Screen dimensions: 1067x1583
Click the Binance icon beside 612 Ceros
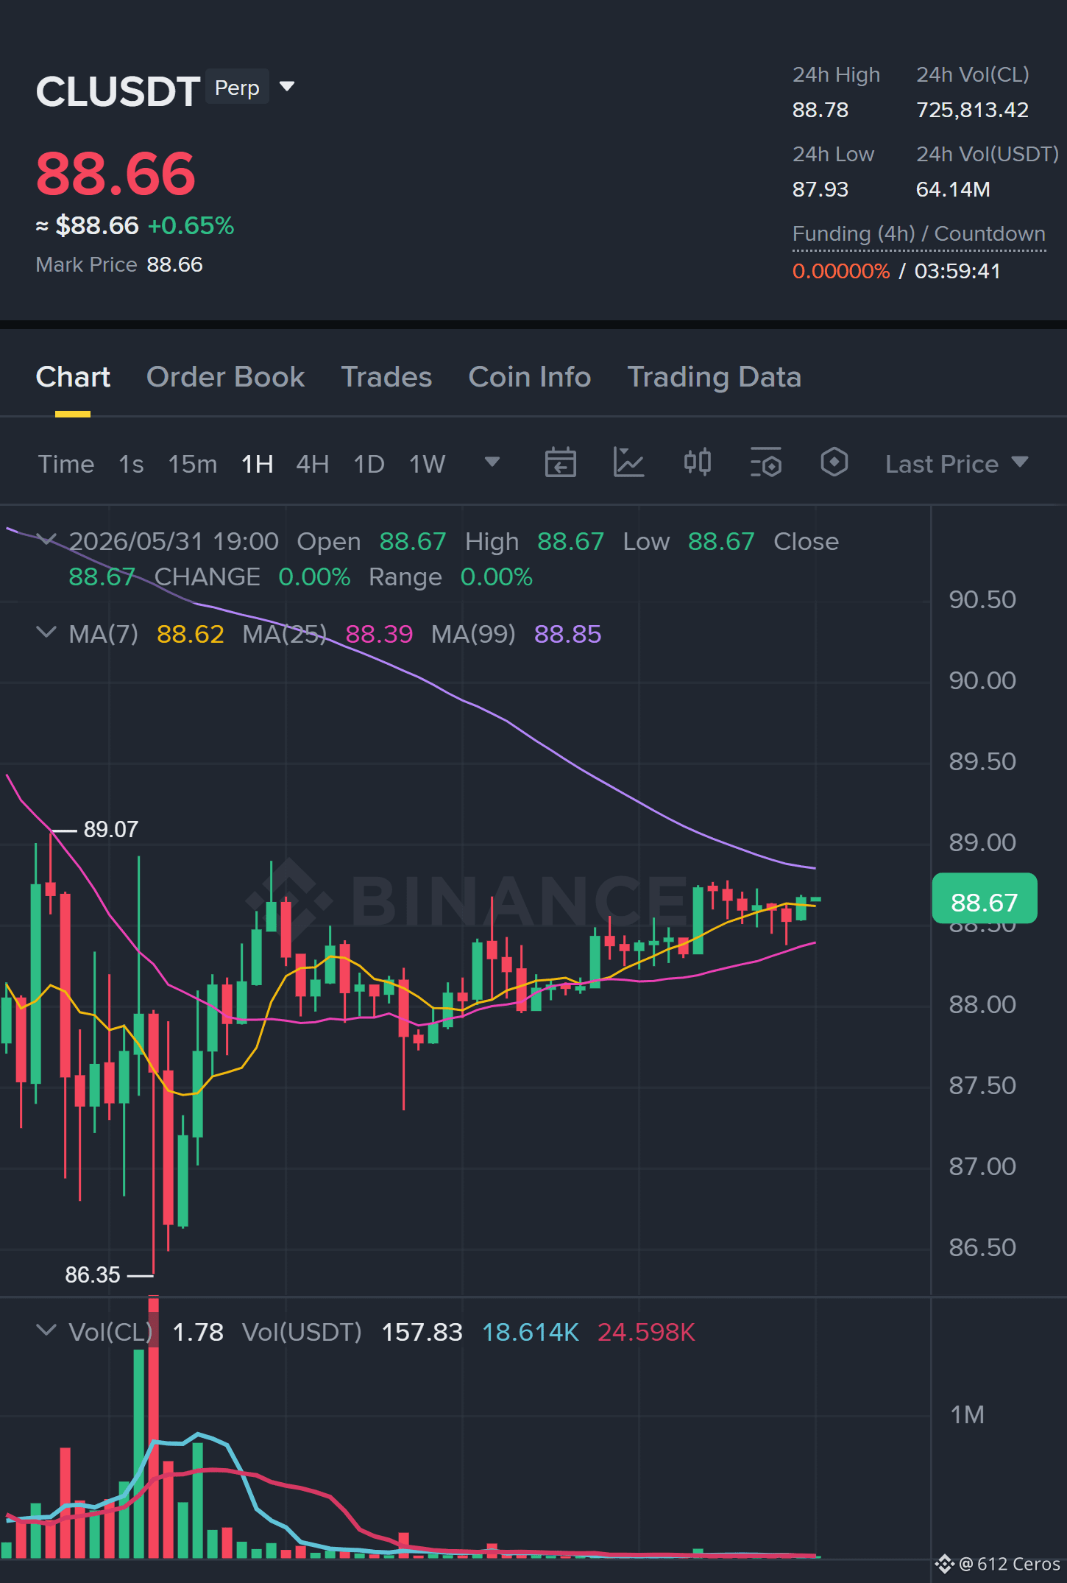944,1564
